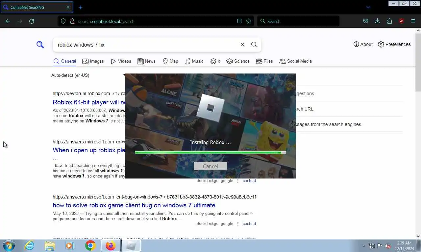The image size is (421, 252).
Task: Select the Firefox taskbar button
Action: click(x=111, y=245)
